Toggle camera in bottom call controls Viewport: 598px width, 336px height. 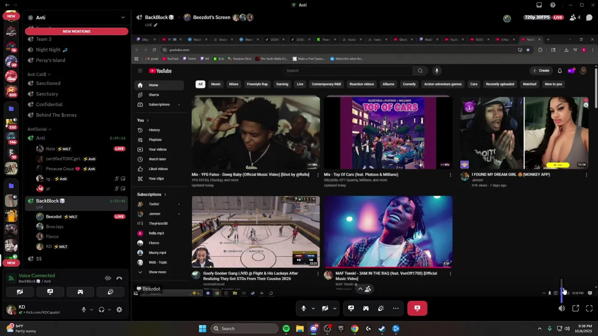(325, 308)
